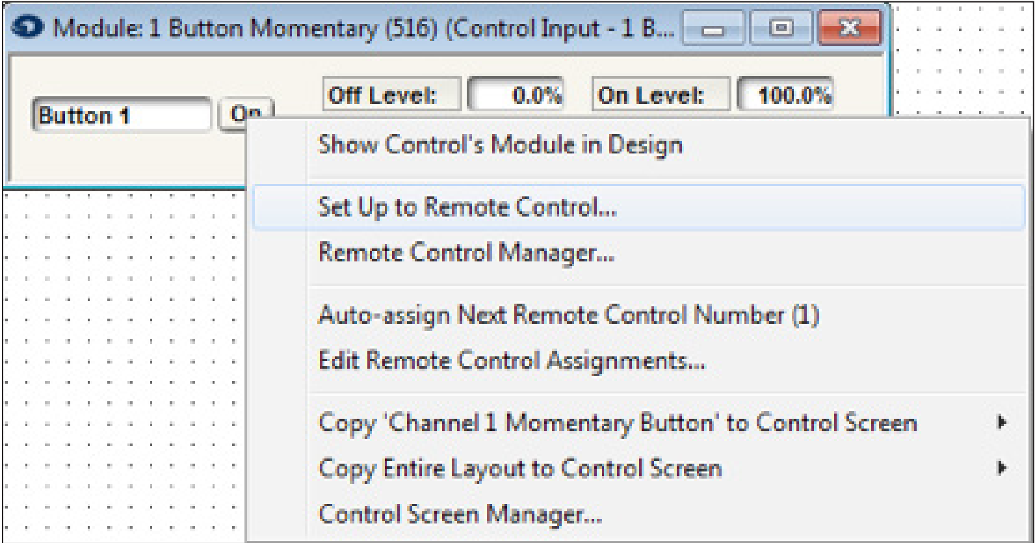Choose 'Show Control's Module in Design'
Screen dimensions: 1035x543
click(500, 145)
